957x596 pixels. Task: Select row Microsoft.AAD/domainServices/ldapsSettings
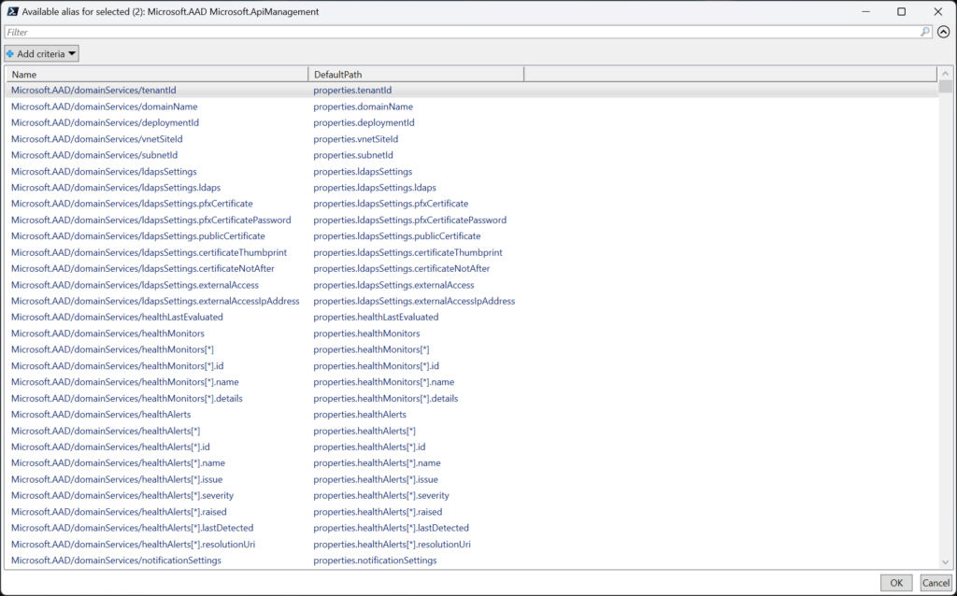pos(472,171)
